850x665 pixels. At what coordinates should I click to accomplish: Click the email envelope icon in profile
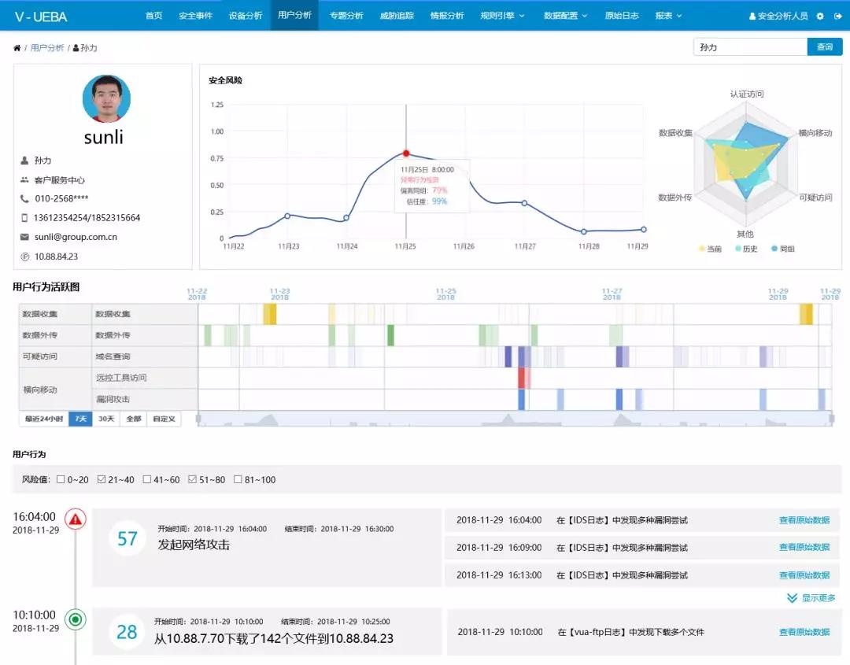click(24, 237)
